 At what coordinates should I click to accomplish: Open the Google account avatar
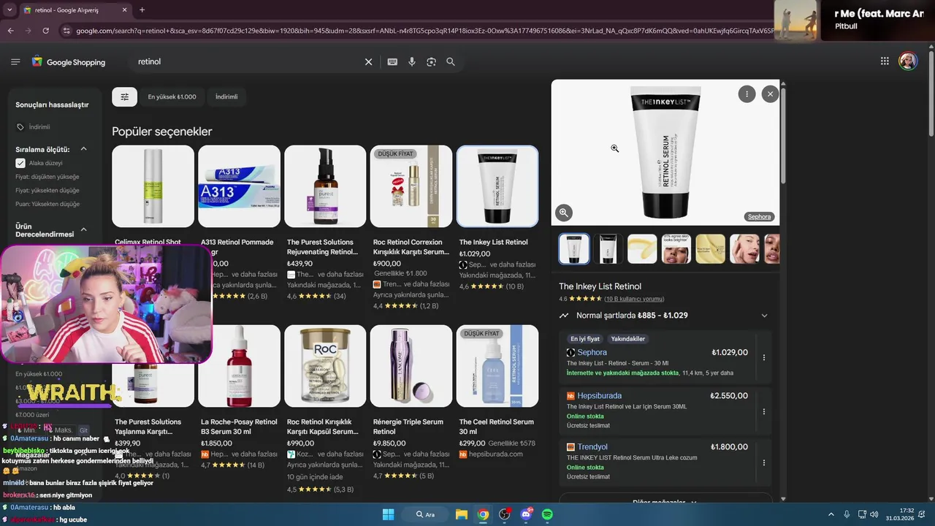(908, 61)
